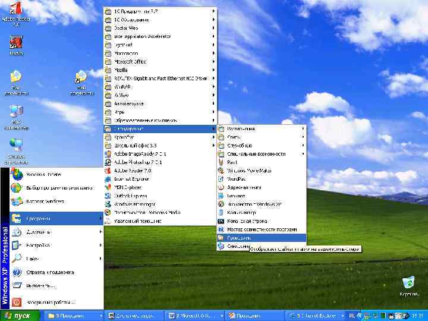The height and width of the screenshot is (321, 428).
Task: Launch Internet Explorer from the Programs menu
Action: coord(160,179)
